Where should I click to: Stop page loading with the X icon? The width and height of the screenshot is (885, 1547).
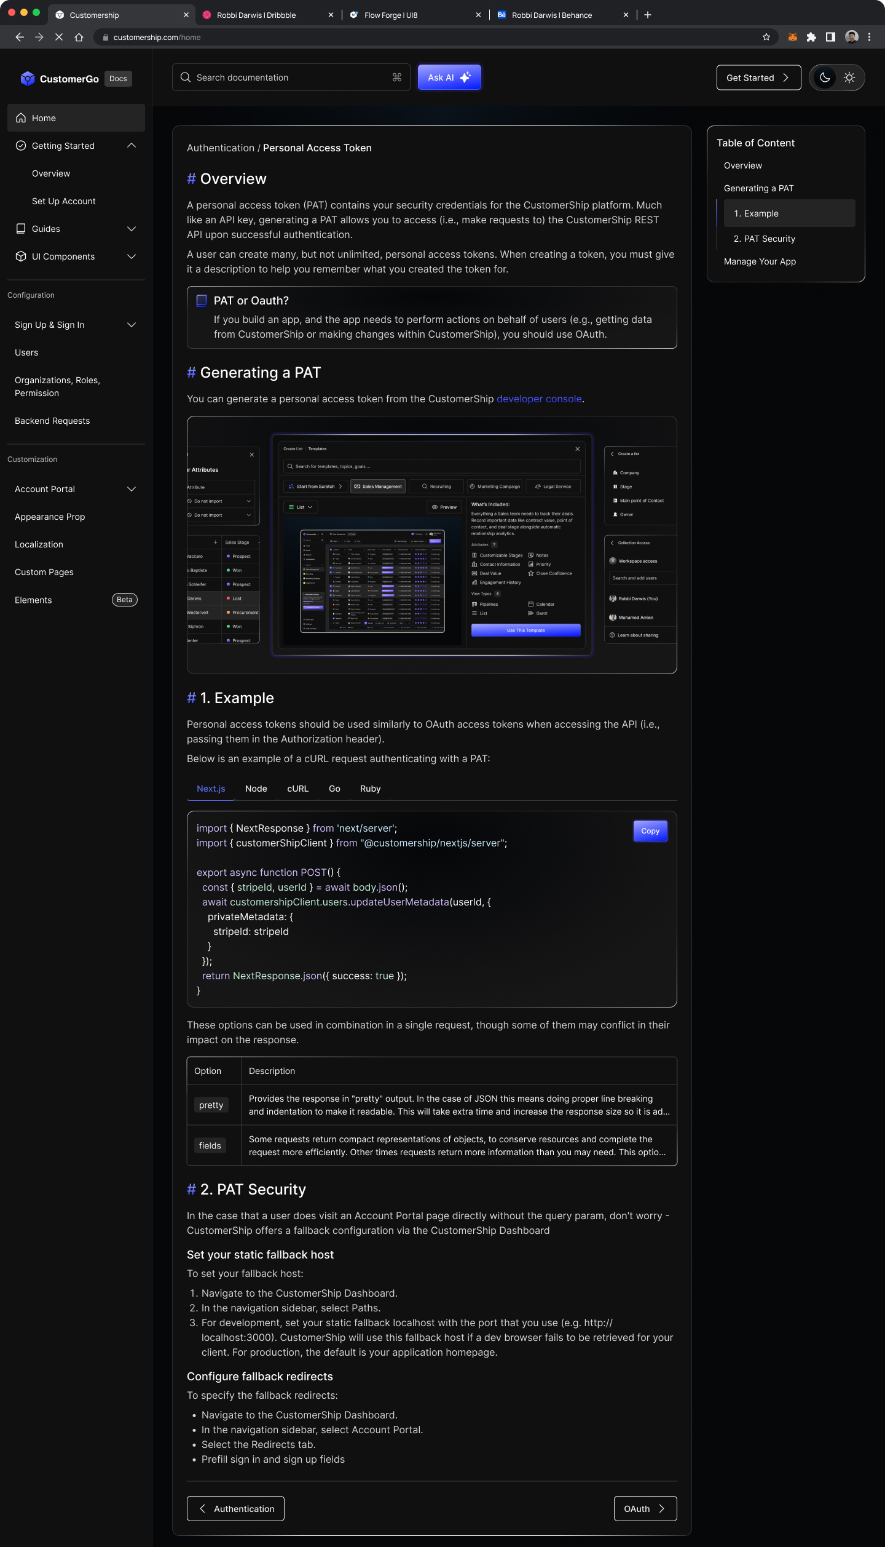coord(59,38)
